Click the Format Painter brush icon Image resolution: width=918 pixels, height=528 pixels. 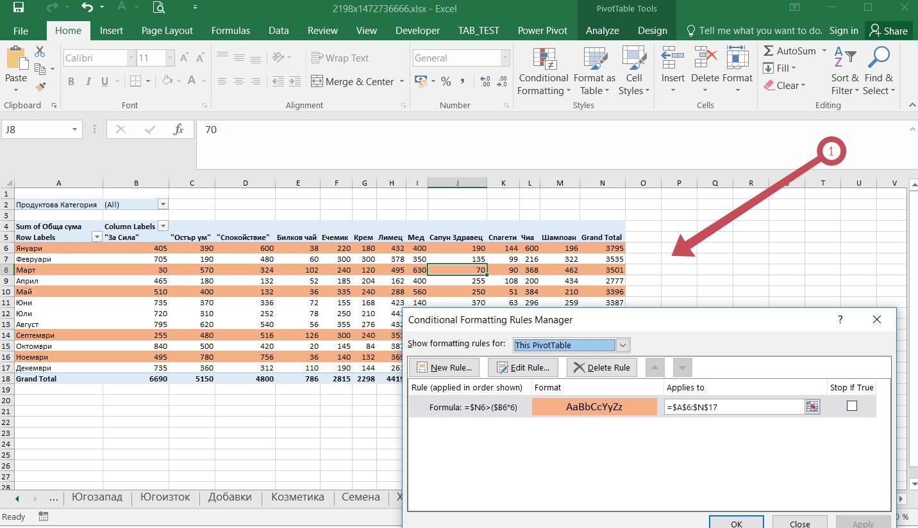pos(41,87)
